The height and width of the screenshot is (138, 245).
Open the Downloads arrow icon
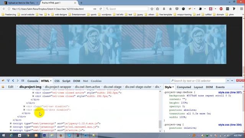[164, 9]
